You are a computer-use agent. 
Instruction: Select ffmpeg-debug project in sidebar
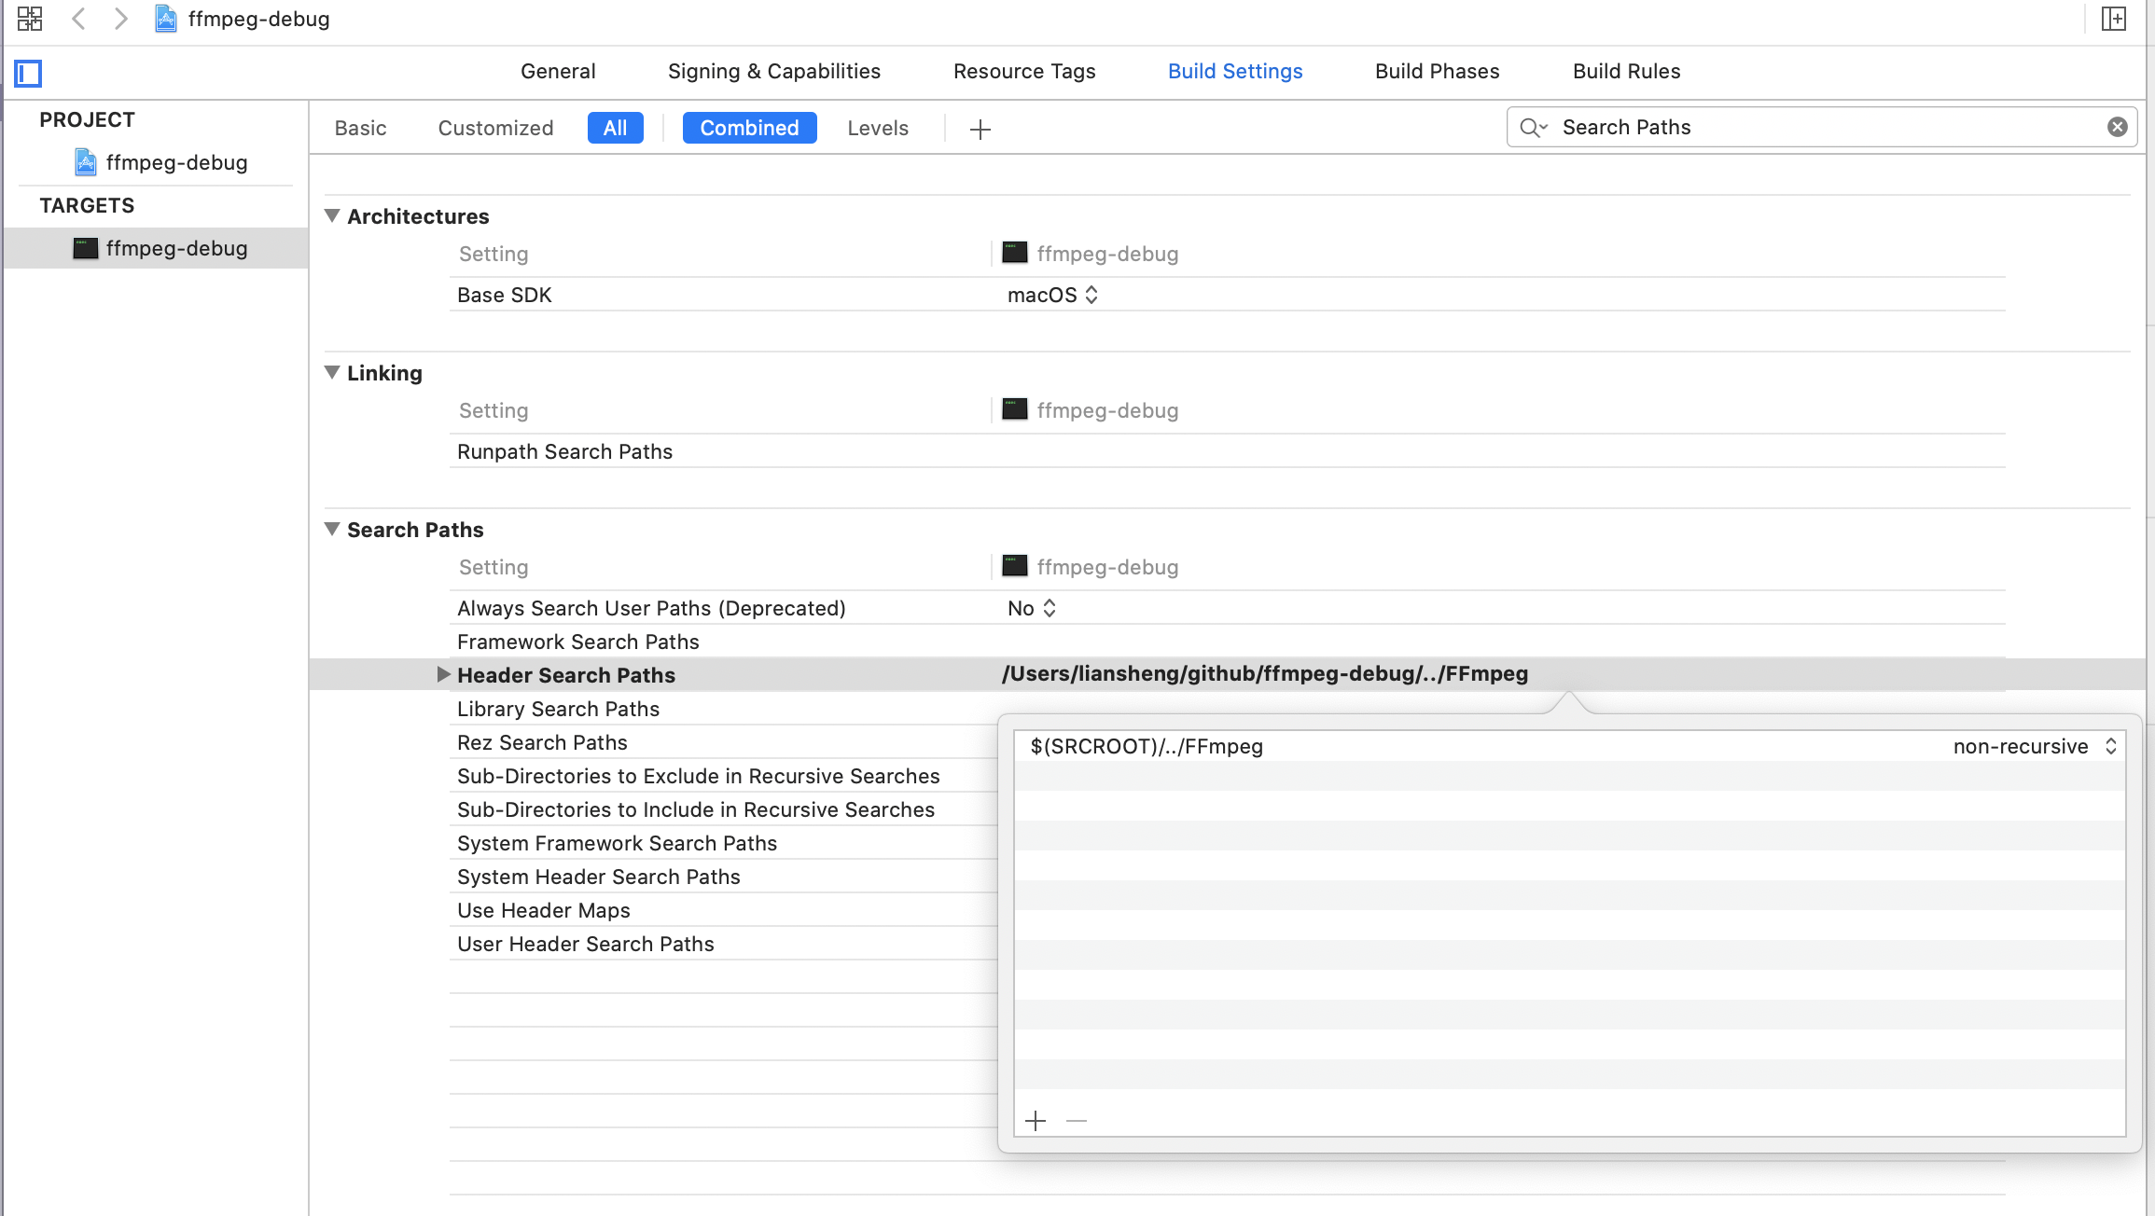pos(175,162)
